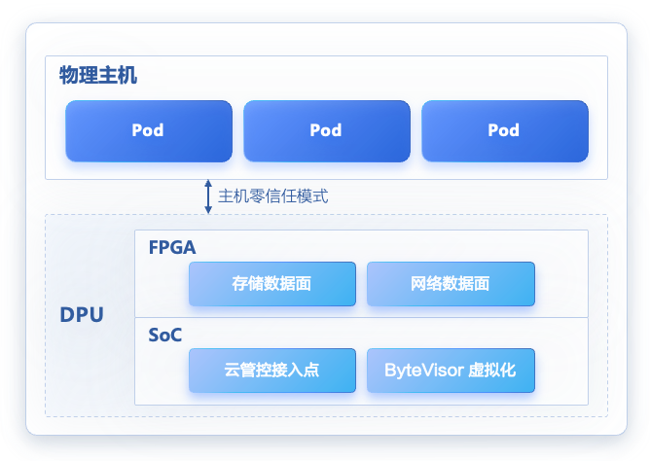Select the 网络数据面 block
The image size is (650, 461).
click(451, 284)
